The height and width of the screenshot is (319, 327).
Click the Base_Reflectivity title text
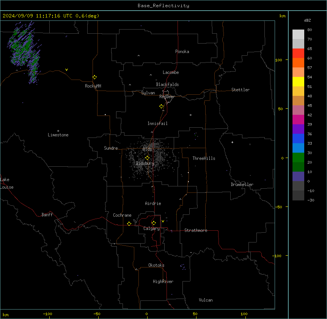(163, 6)
